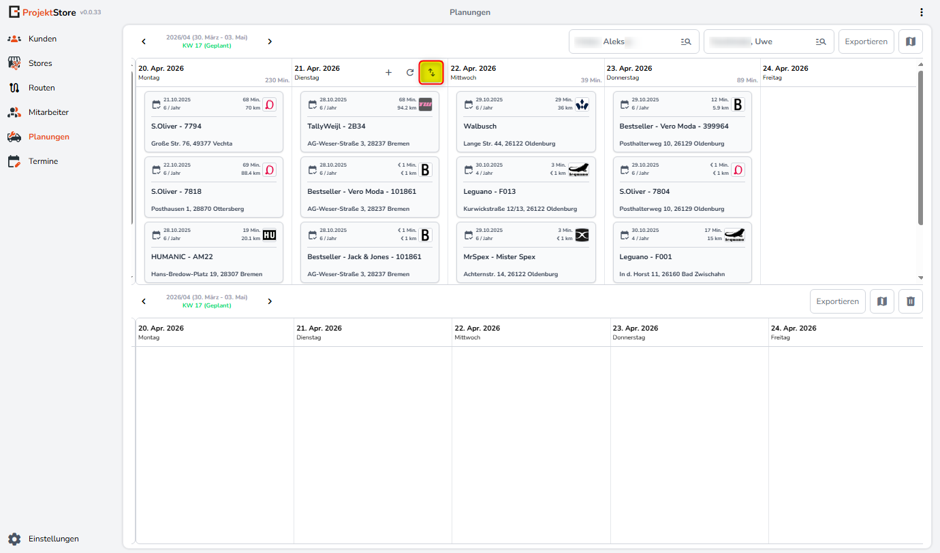Open Termine in the sidebar
This screenshot has height=553, width=940.
click(x=43, y=161)
